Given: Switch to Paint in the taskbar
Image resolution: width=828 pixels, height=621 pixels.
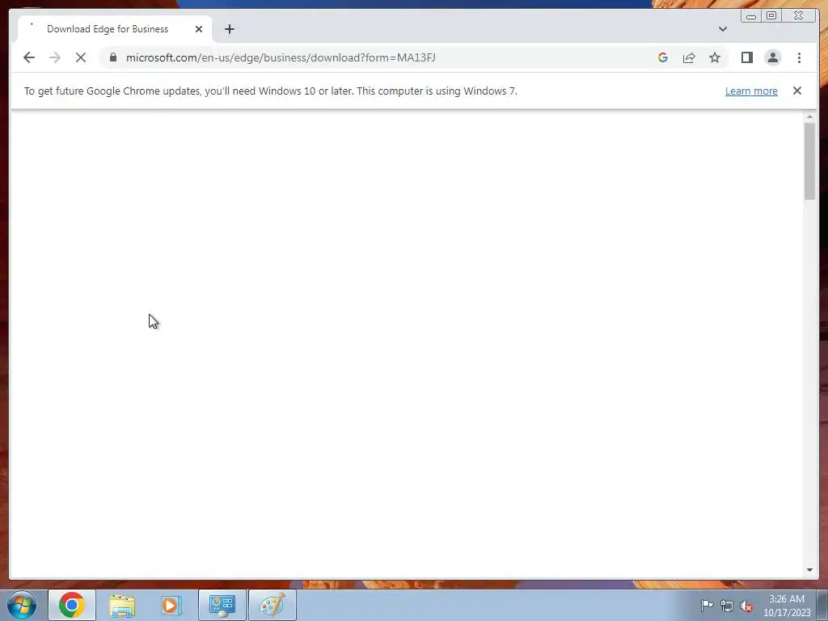Looking at the screenshot, I should coord(272,605).
